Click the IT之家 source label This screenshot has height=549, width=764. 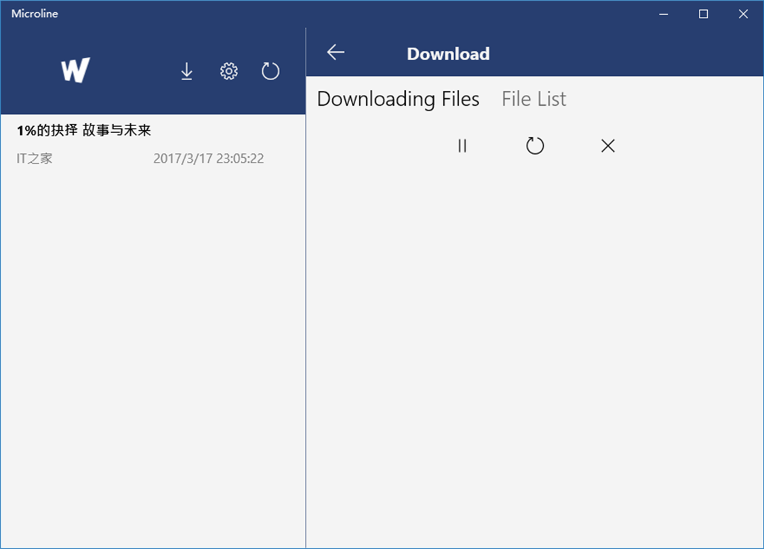[35, 159]
